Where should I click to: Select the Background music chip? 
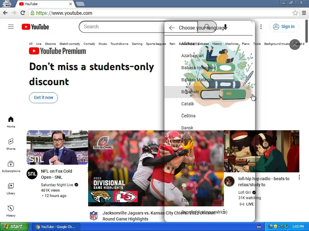[x=276, y=44]
